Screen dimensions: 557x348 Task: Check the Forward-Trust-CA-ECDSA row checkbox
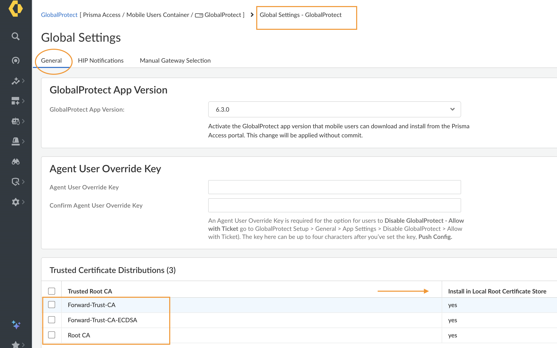tap(52, 320)
